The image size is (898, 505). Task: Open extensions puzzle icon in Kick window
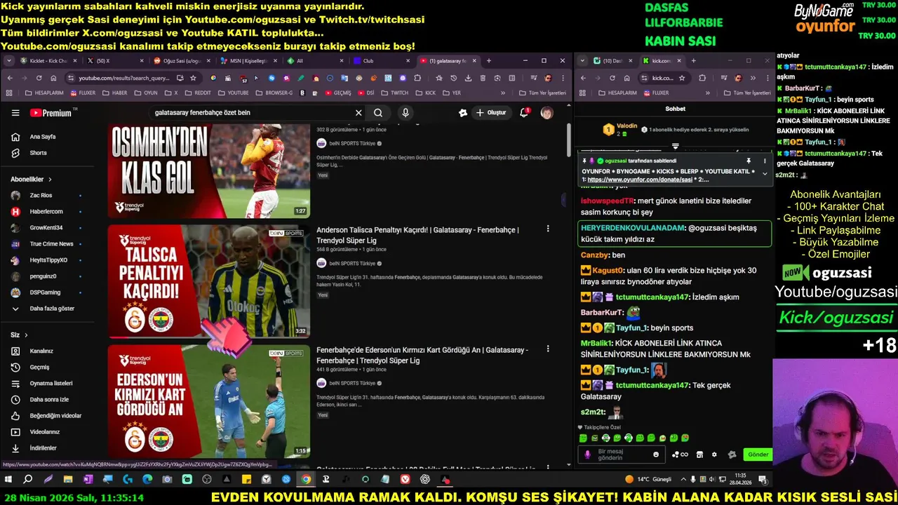(x=702, y=78)
